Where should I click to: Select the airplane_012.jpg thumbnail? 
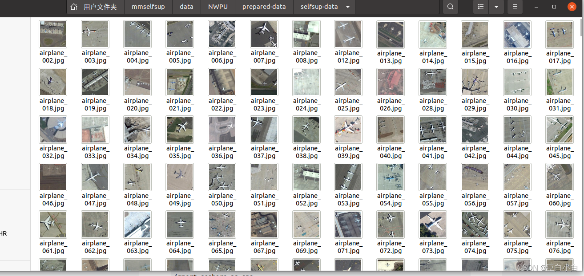pyautogui.click(x=348, y=34)
